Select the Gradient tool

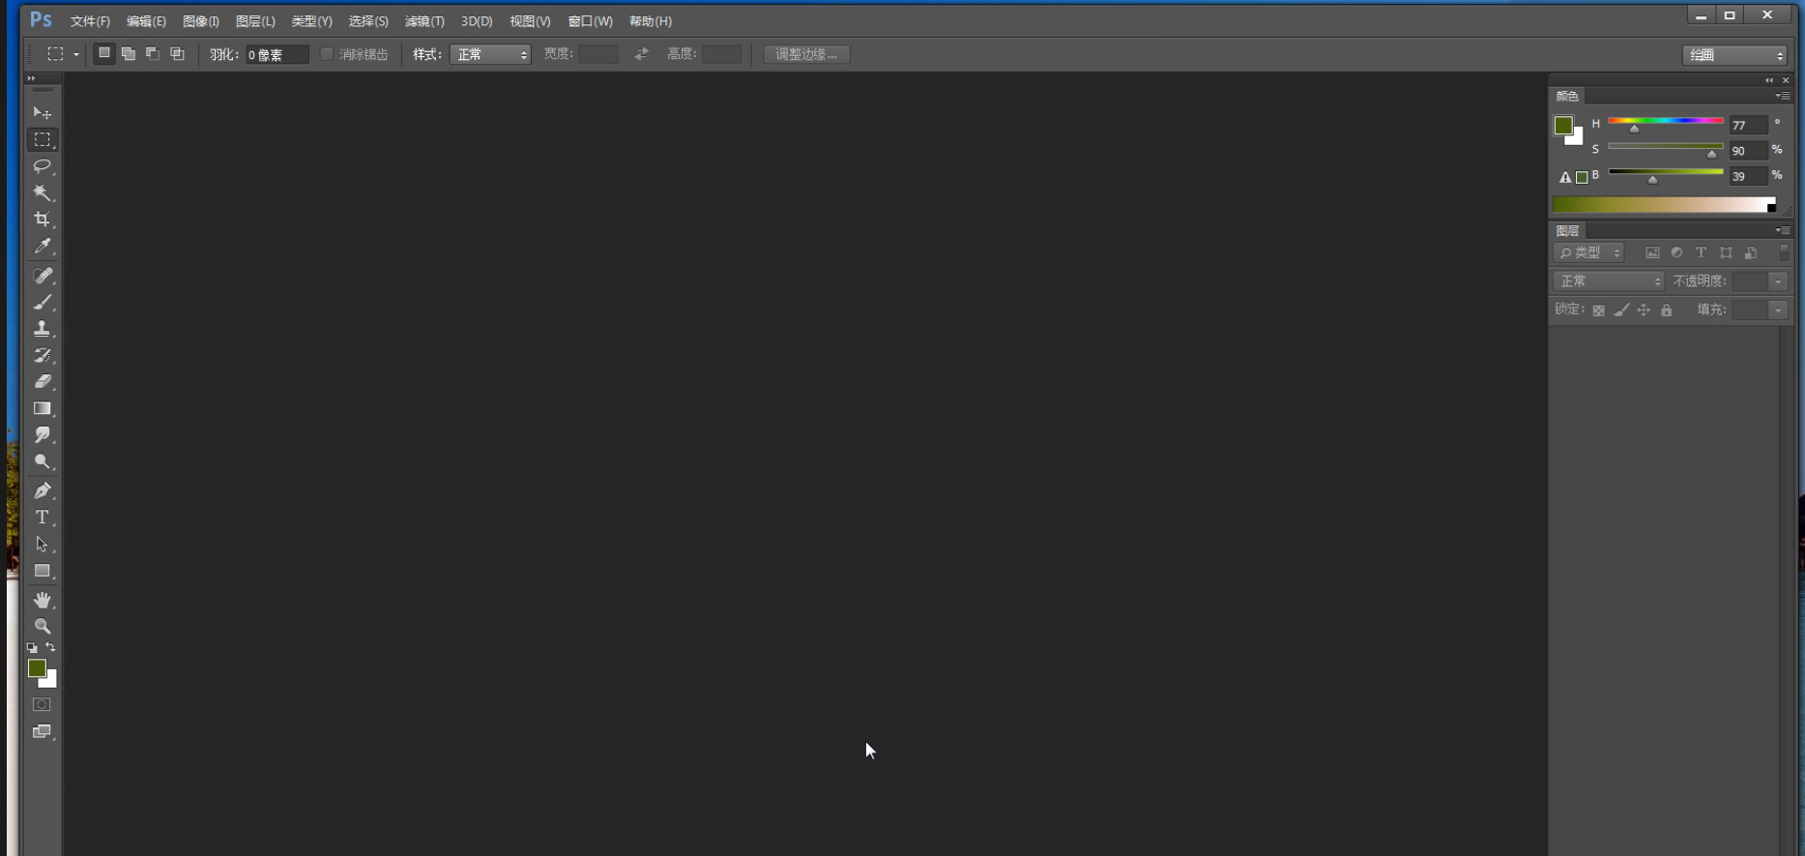coord(42,408)
